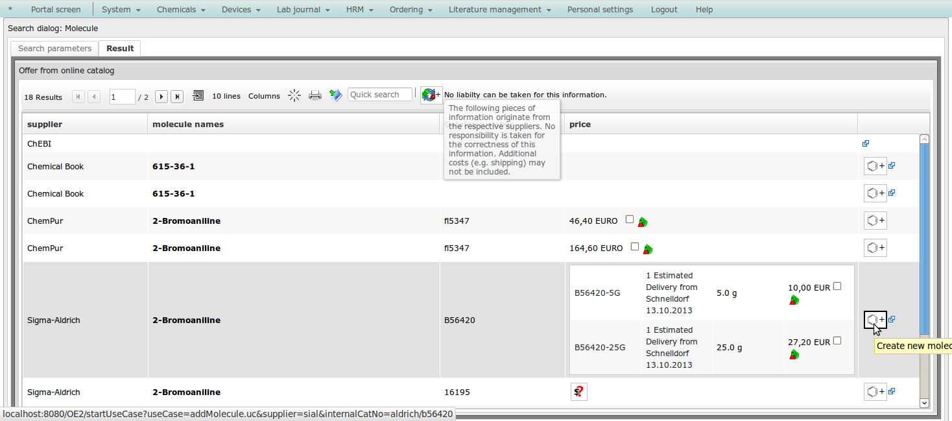The height and width of the screenshot is (421, 952).
Task: Click the print icon in results toolbar
Action: pyautogui.click(x=315, y=95)
